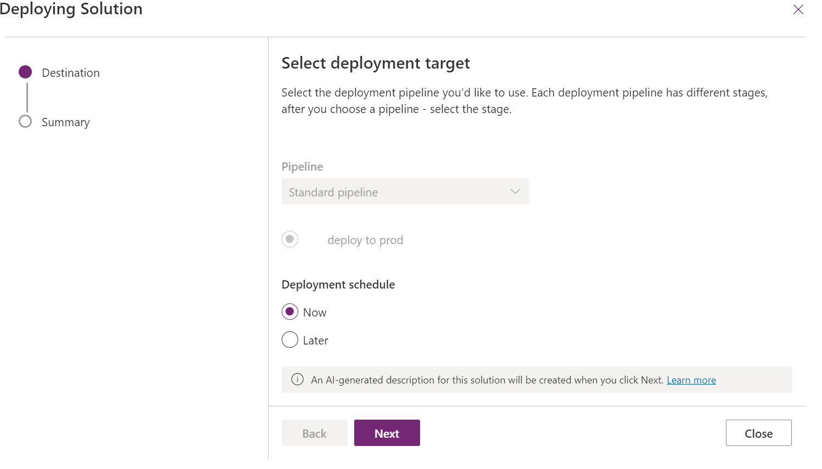The image size is (822, 469).
Task: Open the pipeline picker to change pipelines
Action: 405,191
